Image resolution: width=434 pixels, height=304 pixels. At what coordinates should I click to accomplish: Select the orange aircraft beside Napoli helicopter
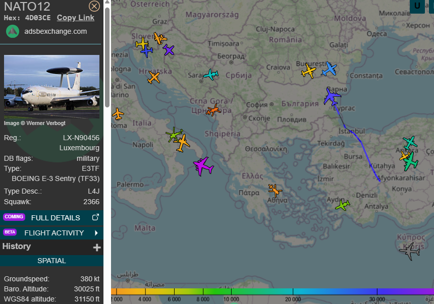pos(182,143)
